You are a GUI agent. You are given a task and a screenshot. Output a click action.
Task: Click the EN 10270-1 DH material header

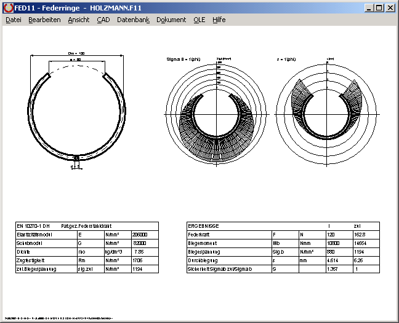[x=33, y=226]
